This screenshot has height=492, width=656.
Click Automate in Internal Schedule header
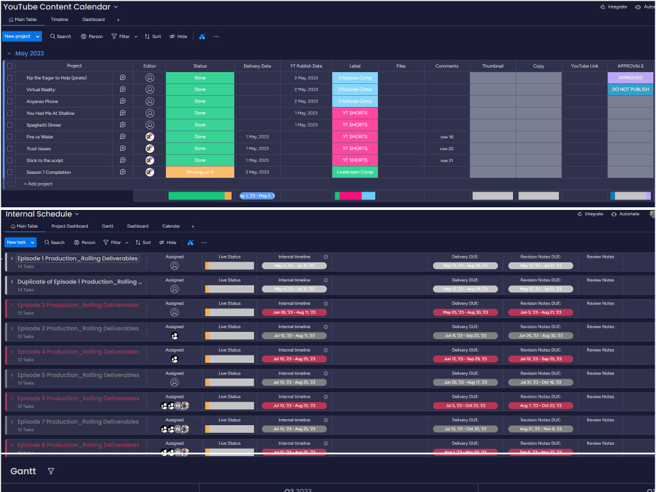tap(625, 214)
